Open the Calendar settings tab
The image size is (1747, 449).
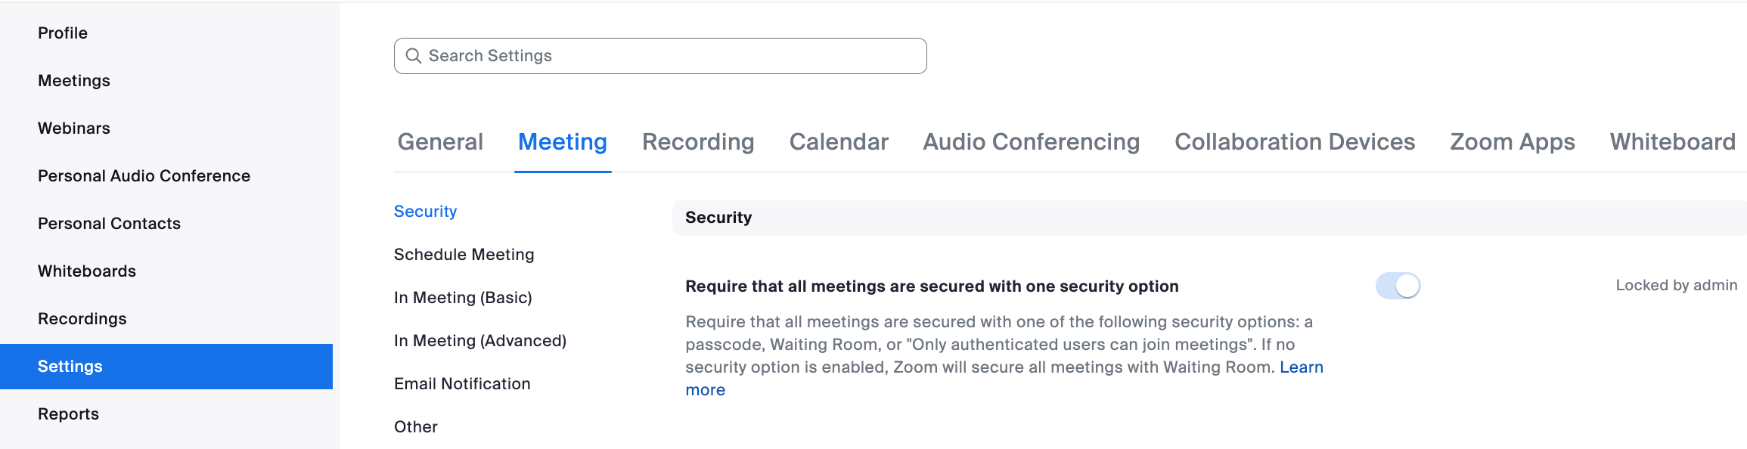pyautogui.click(x=838, y=141)
